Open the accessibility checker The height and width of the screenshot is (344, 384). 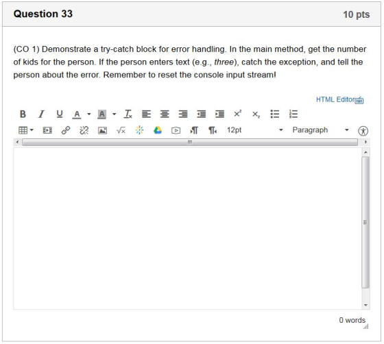(x=363, y=131)
